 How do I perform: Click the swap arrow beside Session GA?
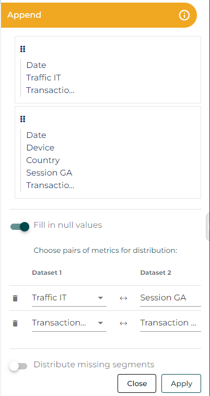pos(123,298)
